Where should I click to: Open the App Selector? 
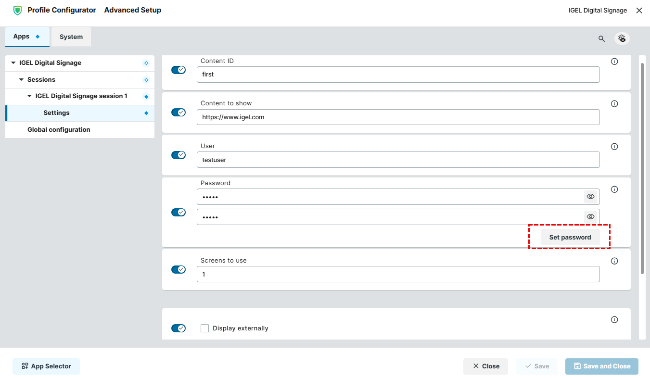pos(46,366)
